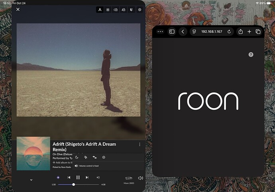Toggle the Safari sidebar

(172, 32)
